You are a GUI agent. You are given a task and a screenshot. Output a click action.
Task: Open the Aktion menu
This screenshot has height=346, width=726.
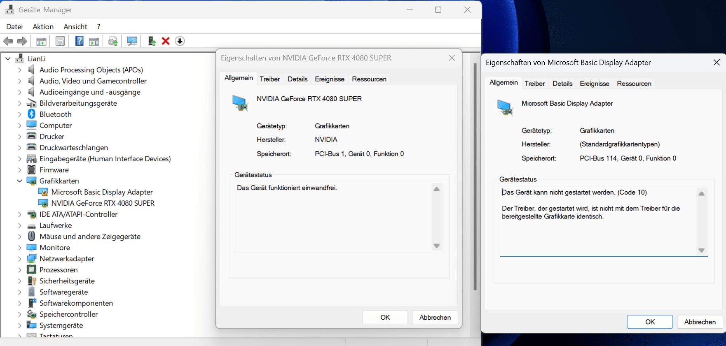coord(43,26)
